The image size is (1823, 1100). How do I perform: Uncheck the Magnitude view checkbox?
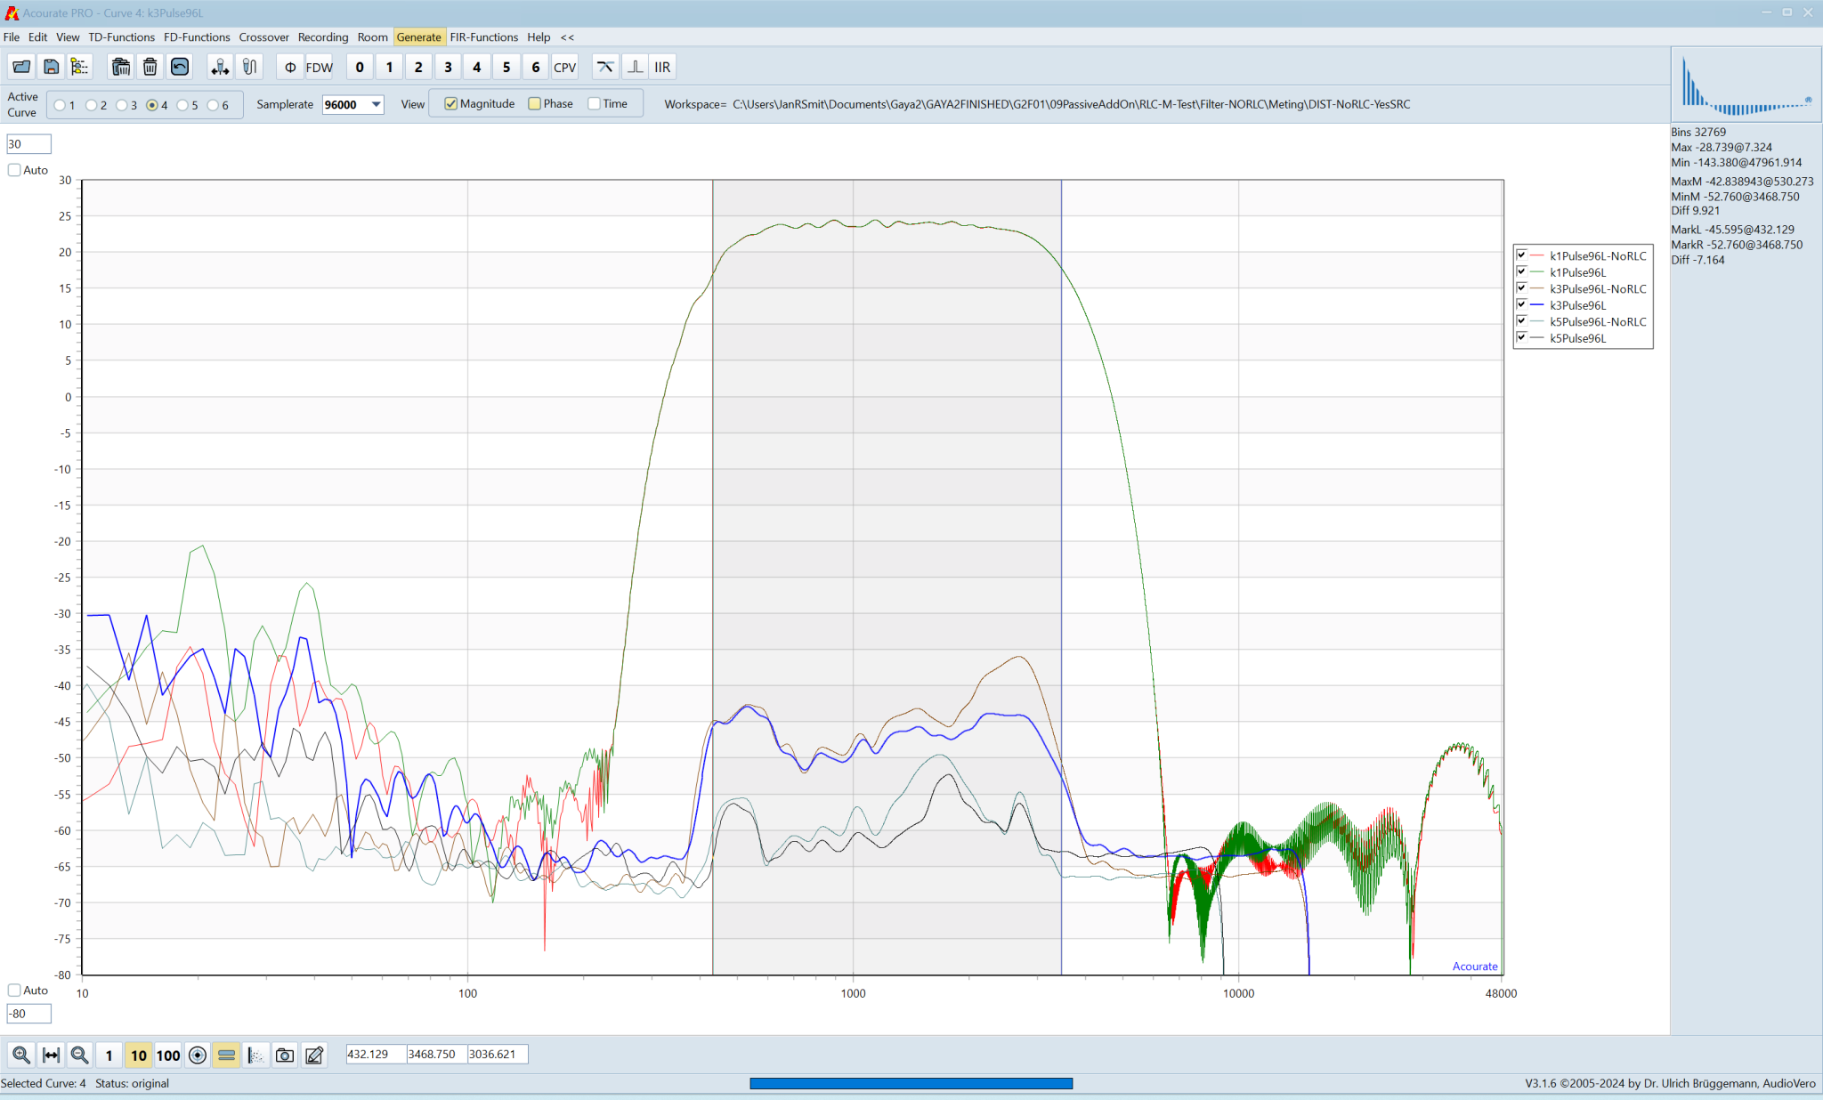pyautogui.click(x=451, y=103)
